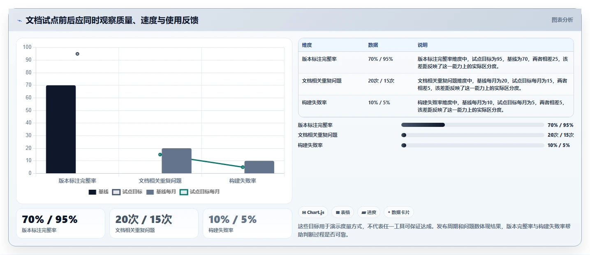Click the 试点目标 data point at 95

tap(77, 54)
